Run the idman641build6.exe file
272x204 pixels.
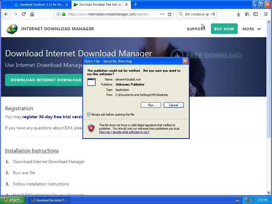click(151, 105)
